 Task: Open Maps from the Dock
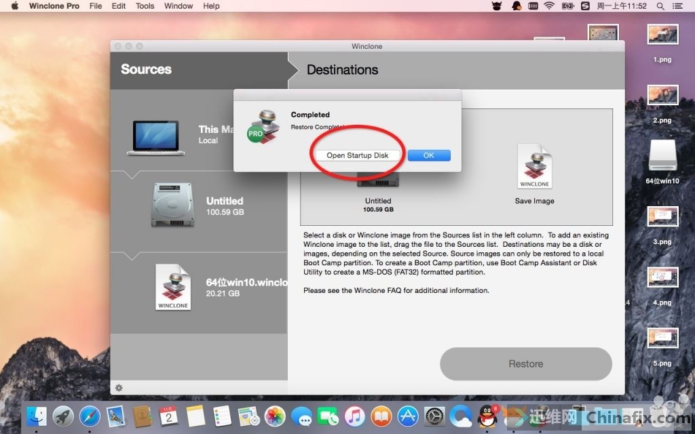pyautogui.click(x=248, y=417)
